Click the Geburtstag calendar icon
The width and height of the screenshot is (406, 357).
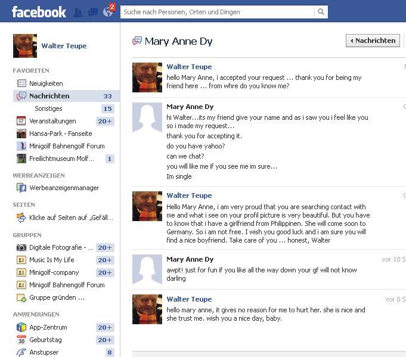pyautogui.click(x=21, y=340)
